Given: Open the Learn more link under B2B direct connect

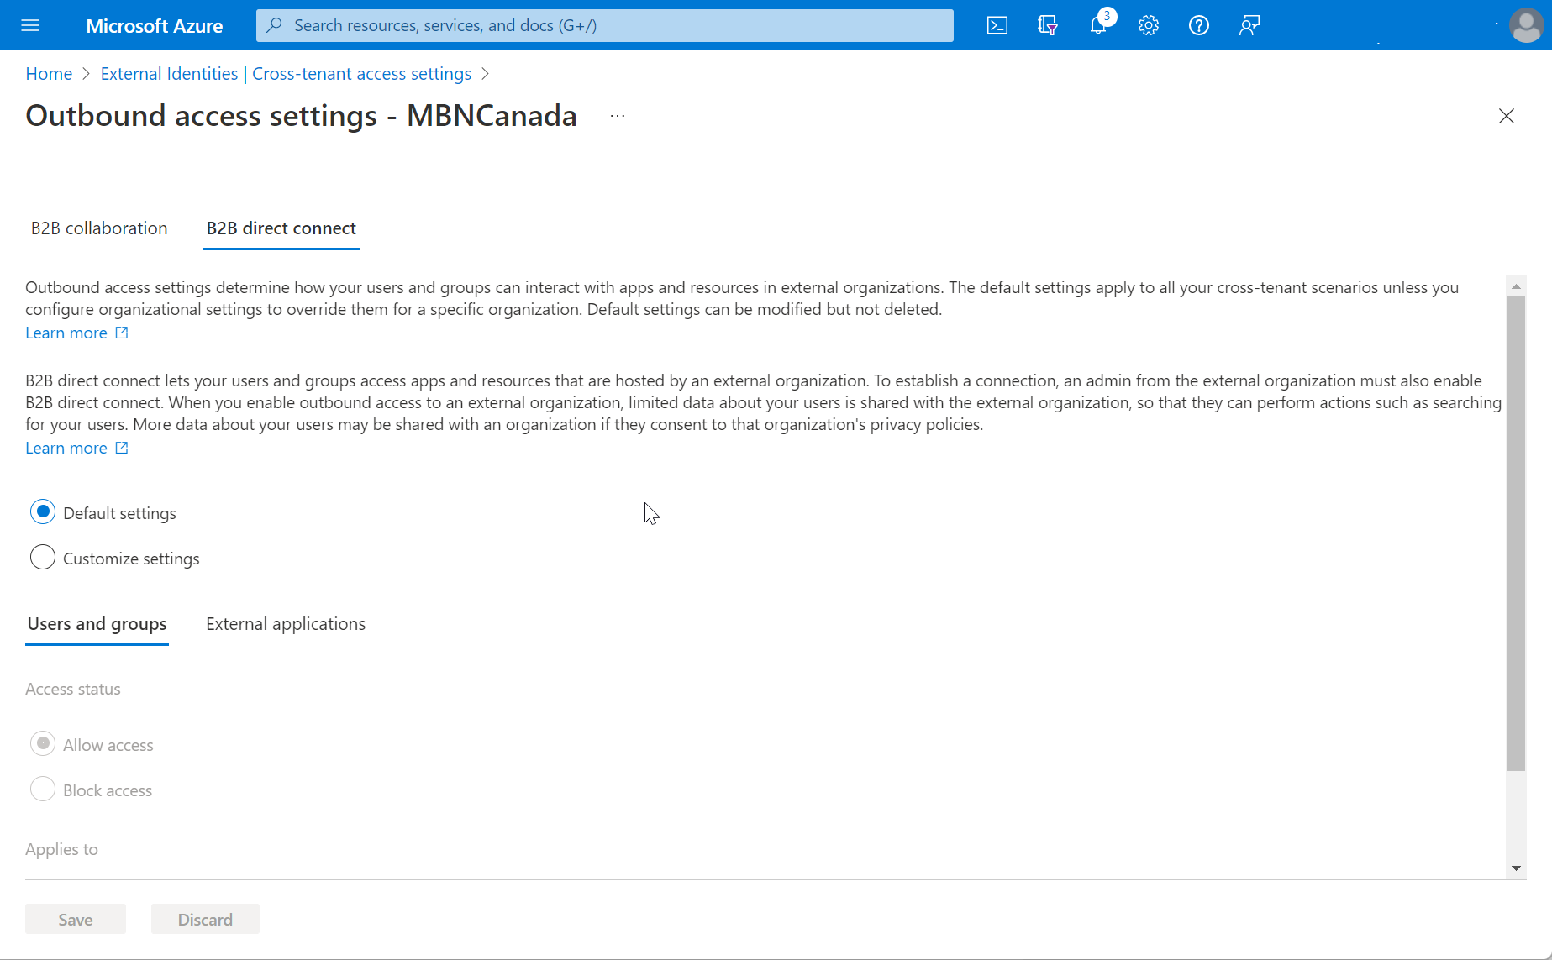Looking at the screenshot, I should tap(66, 448).
